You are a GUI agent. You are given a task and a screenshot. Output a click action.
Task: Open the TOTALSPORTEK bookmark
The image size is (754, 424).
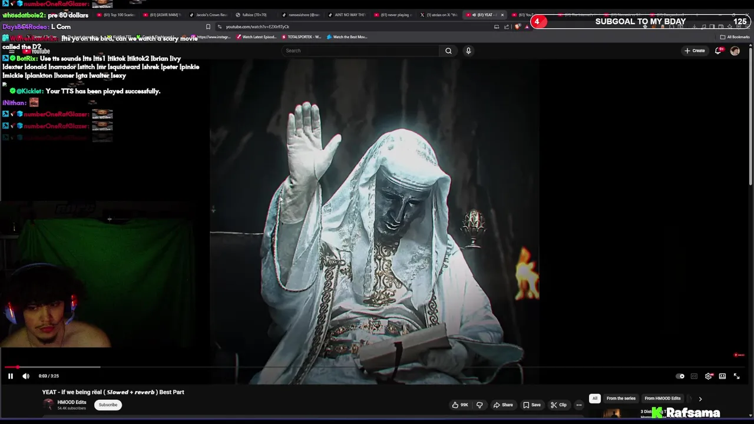(x=302, y=37)
